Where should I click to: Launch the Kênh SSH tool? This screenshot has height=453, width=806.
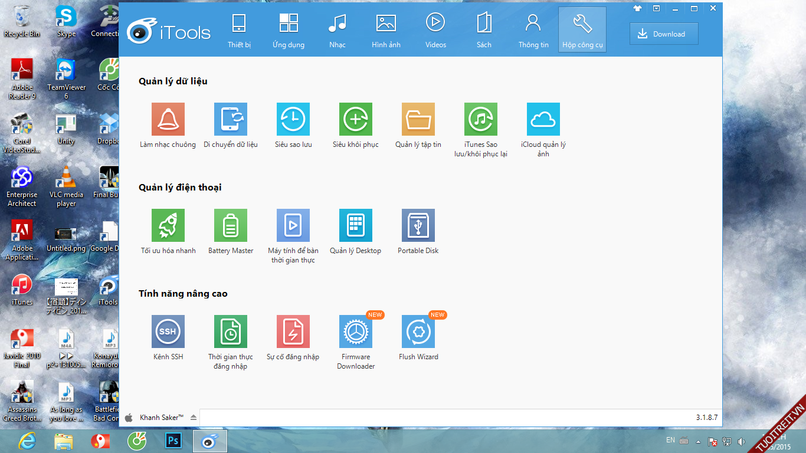coord(168,331)
